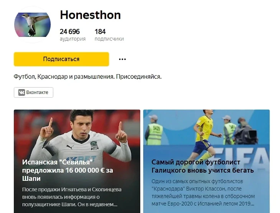The height and width of the screenshot is (213, 280).
Task: Click the headline about Шапи offer
Action: tap(68, 170)
